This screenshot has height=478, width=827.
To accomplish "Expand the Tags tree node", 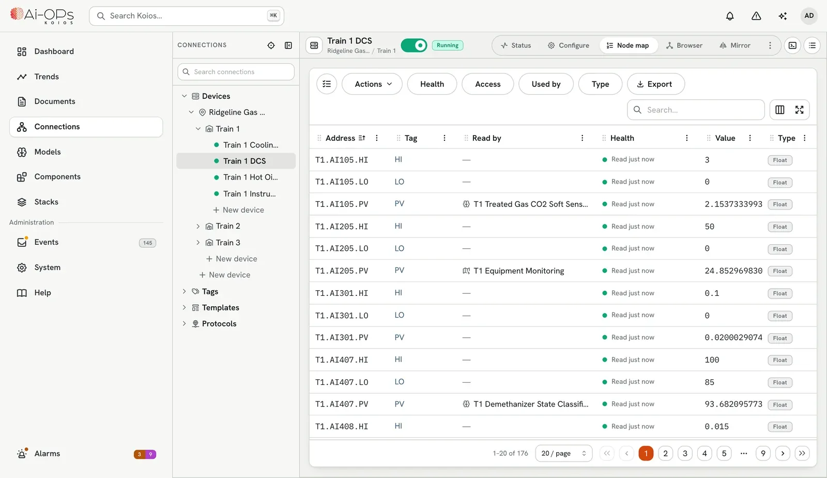I will 185,291.
